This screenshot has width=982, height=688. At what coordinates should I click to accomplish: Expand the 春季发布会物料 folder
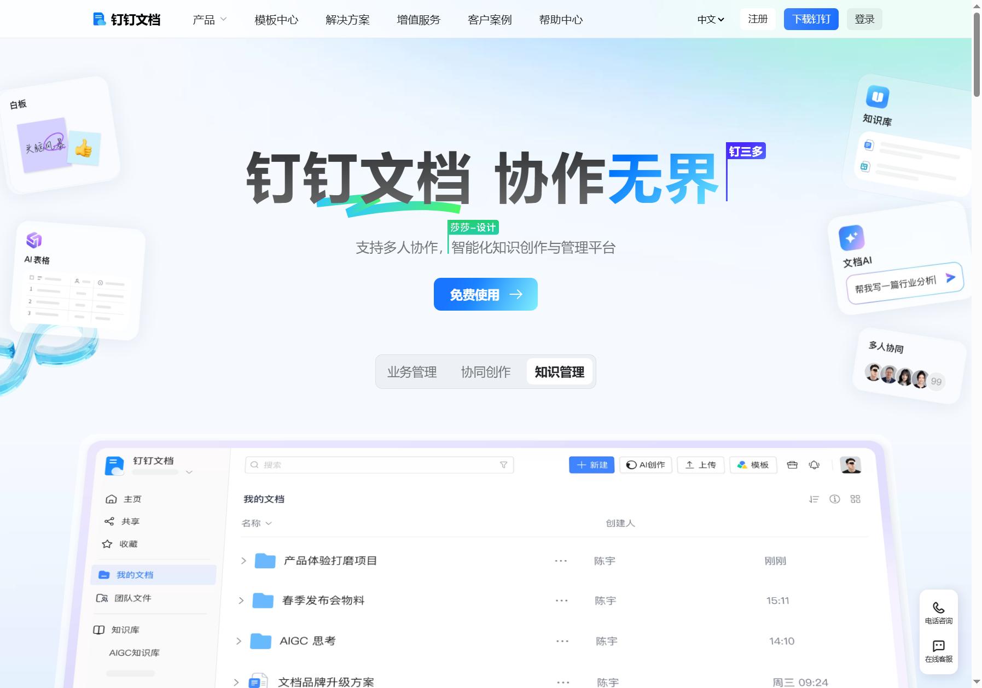pyautogui.click(x=241, y=600)
